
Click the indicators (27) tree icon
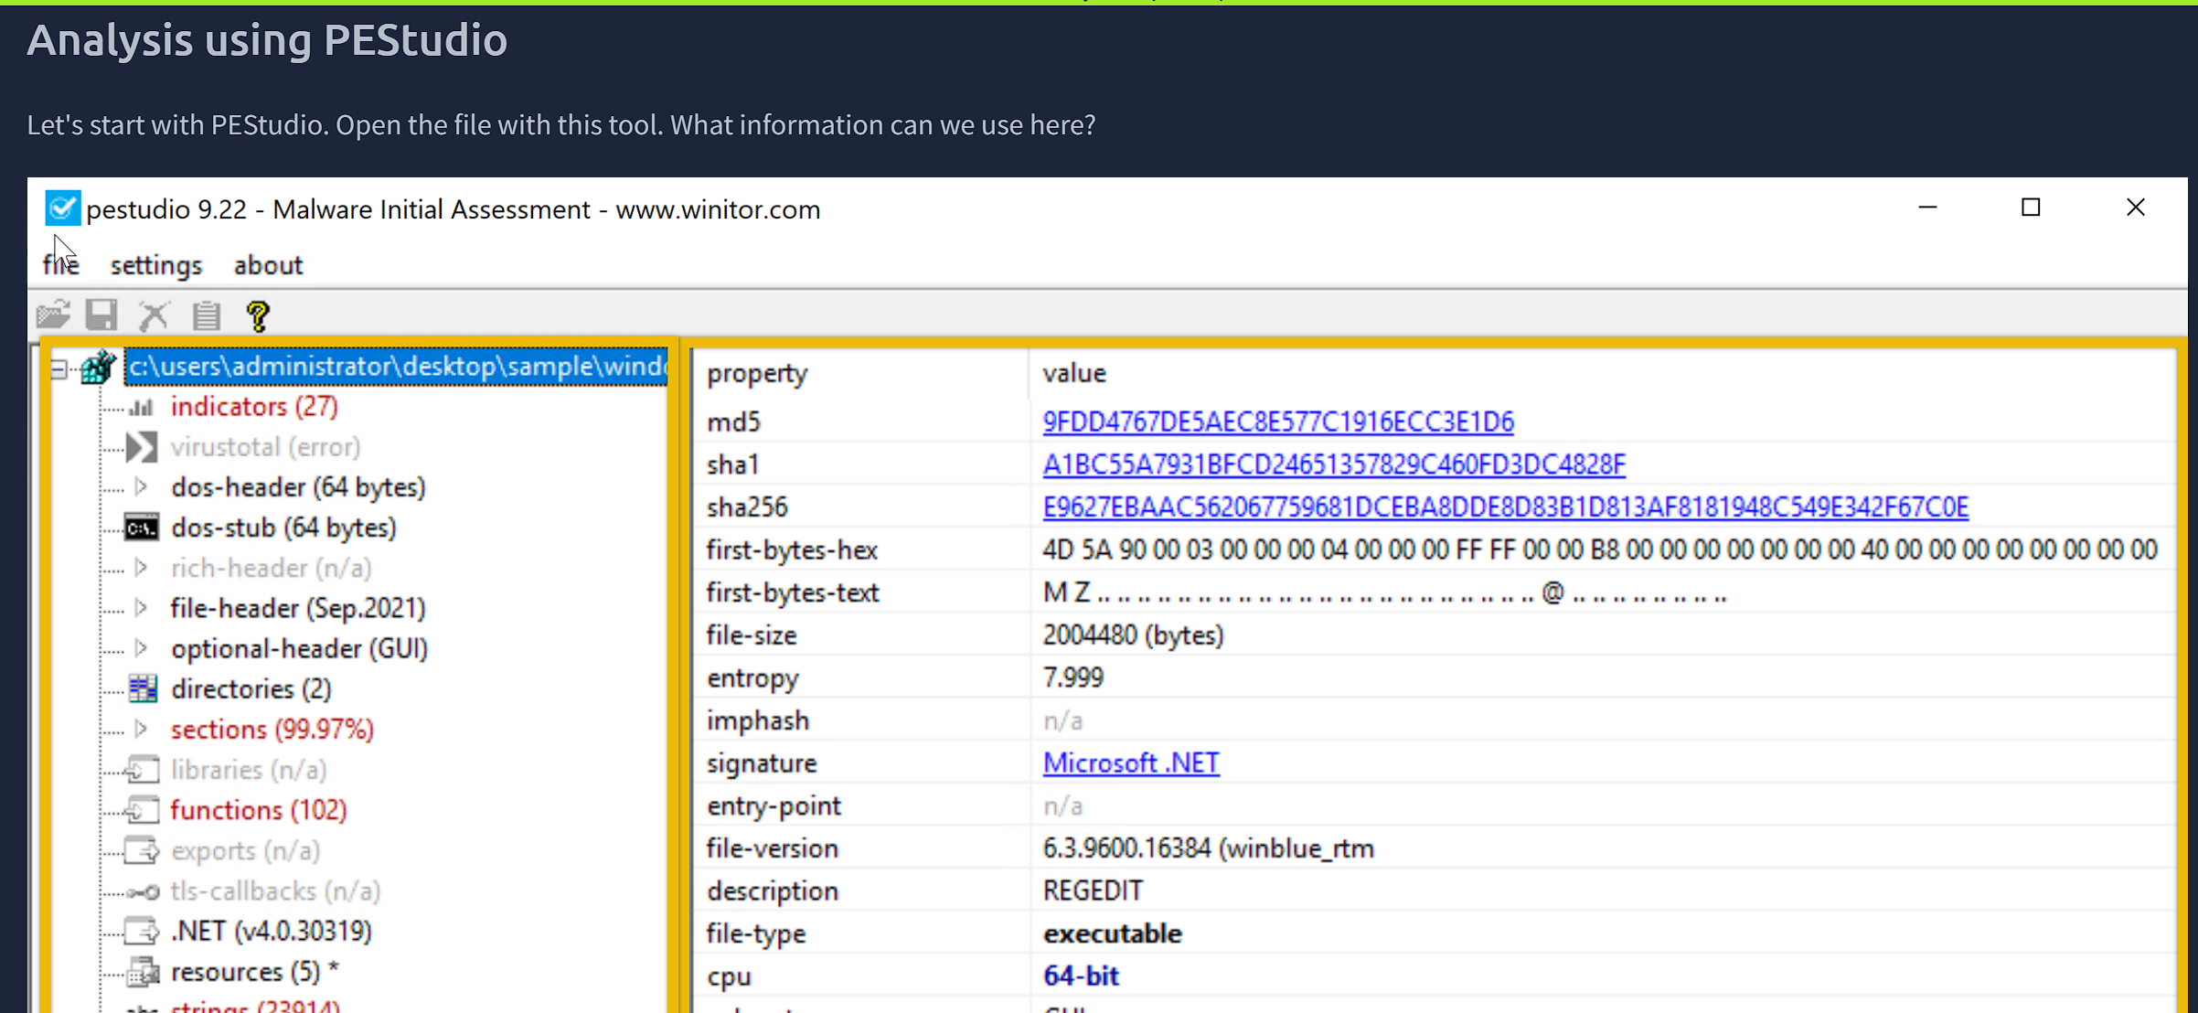pyautogui.click(x=142, y=407)
